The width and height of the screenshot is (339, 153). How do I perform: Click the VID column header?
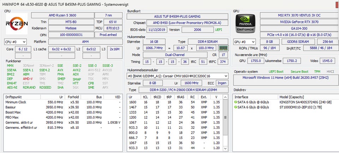[113, 97]
